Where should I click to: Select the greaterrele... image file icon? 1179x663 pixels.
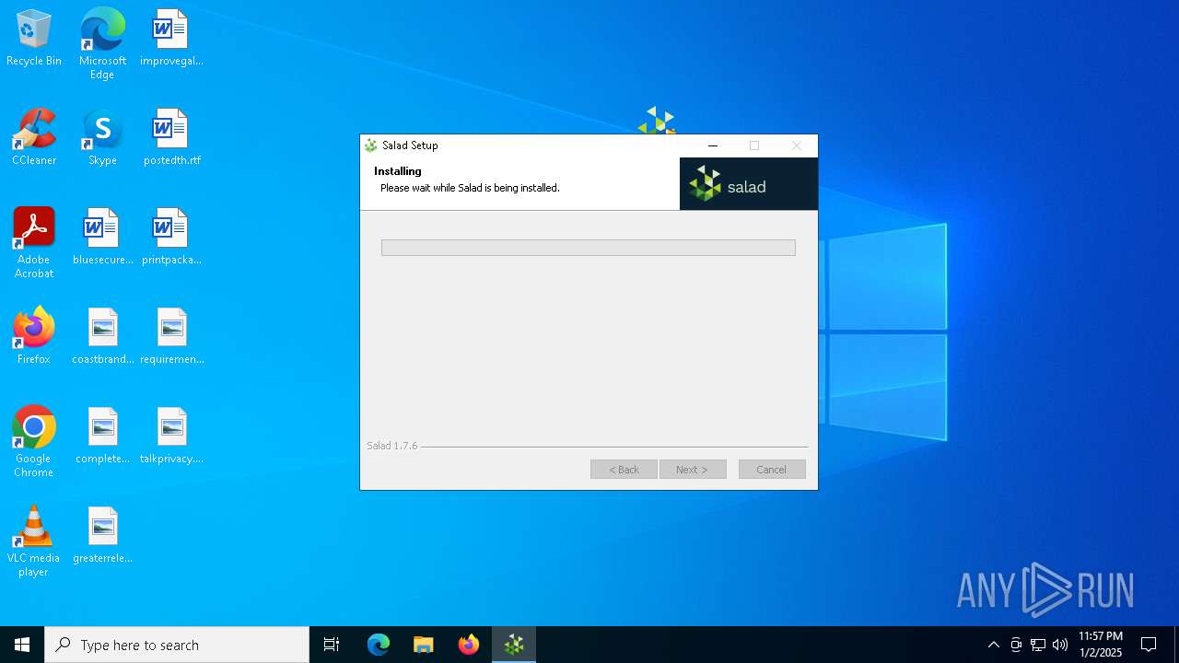coord(102,535)
